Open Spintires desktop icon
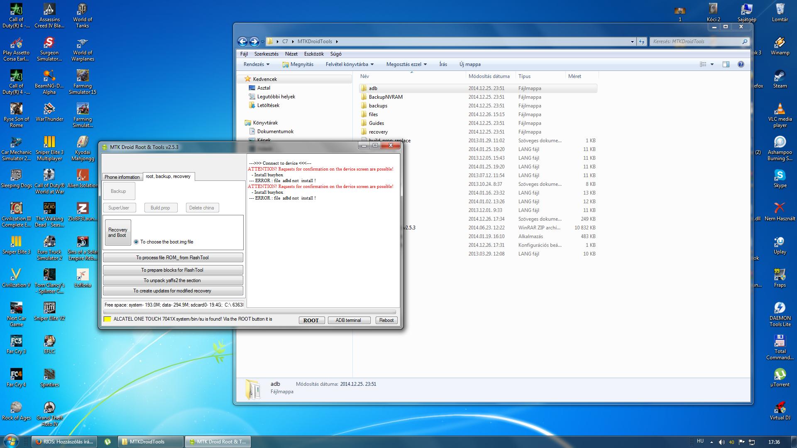797x448 pixels. [49, 377]
